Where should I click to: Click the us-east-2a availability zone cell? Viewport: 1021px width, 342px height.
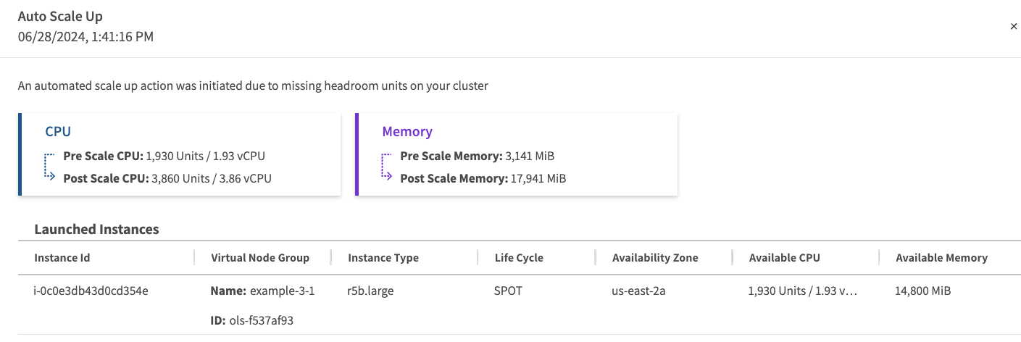point(639,291)
